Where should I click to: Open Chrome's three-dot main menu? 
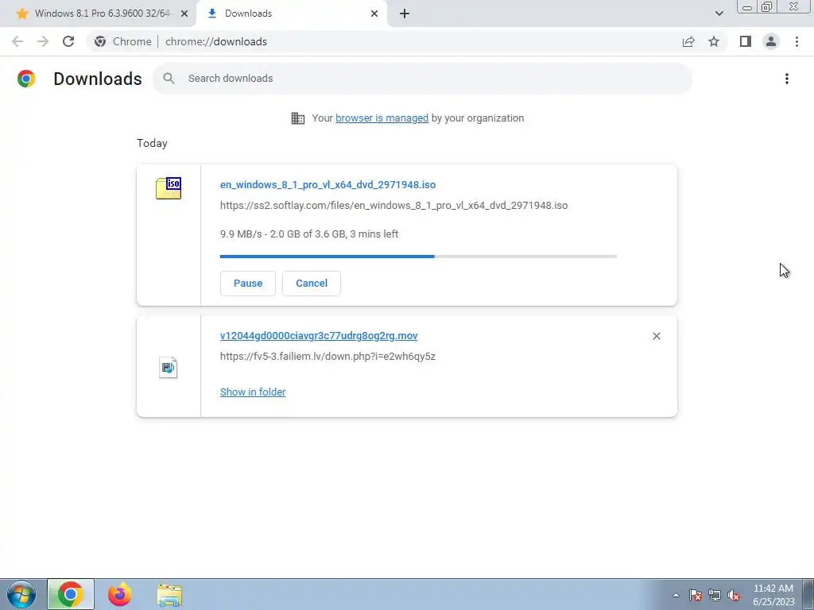797,41
